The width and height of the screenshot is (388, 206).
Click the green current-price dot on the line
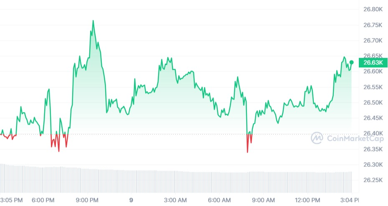tap(351, 62)
